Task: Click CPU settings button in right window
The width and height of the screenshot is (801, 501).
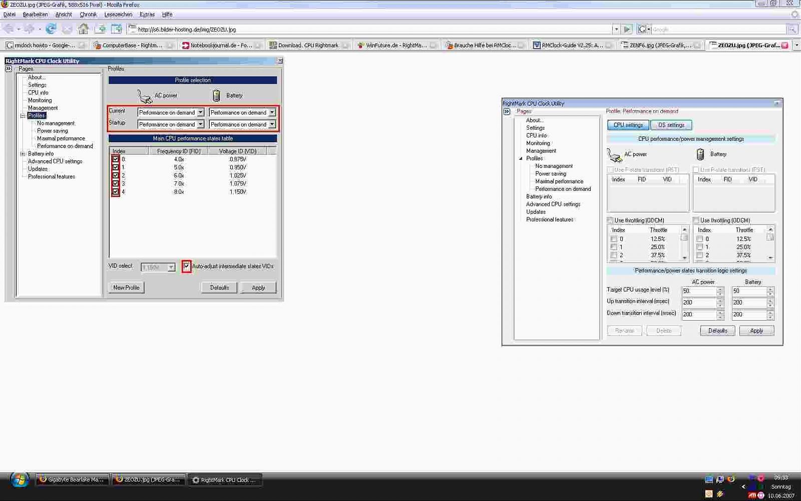Action: pyautogui.click(x=628, y=125)
